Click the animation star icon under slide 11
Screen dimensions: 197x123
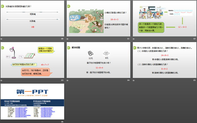[67, 38]
